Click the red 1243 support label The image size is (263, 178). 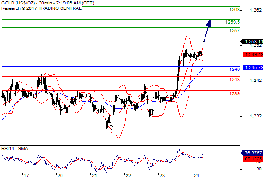234,80
